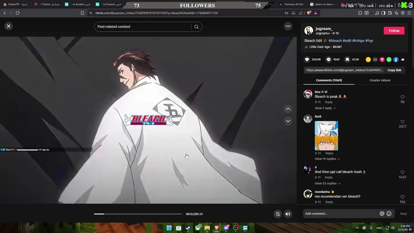Mute the video volume
Screen dimensions: 414x233
pos(288,214)
